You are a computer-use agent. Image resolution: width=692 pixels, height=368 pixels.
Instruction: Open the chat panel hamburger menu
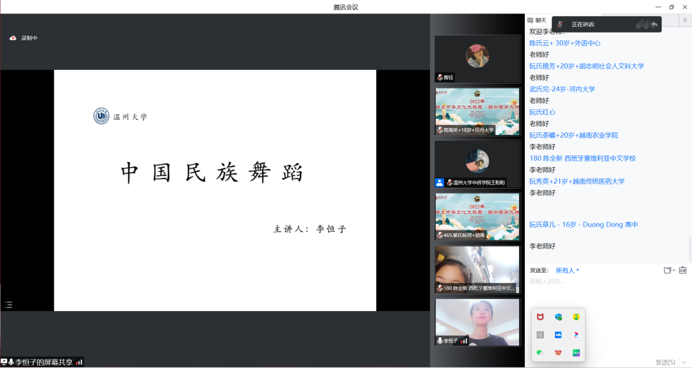click(684, 20)
